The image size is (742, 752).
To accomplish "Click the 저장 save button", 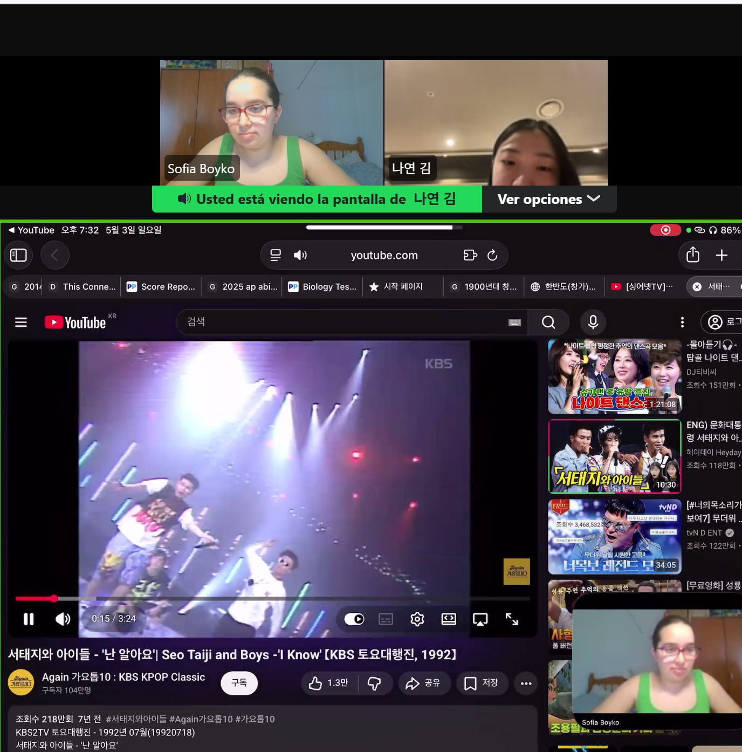I will pos(482,683).
